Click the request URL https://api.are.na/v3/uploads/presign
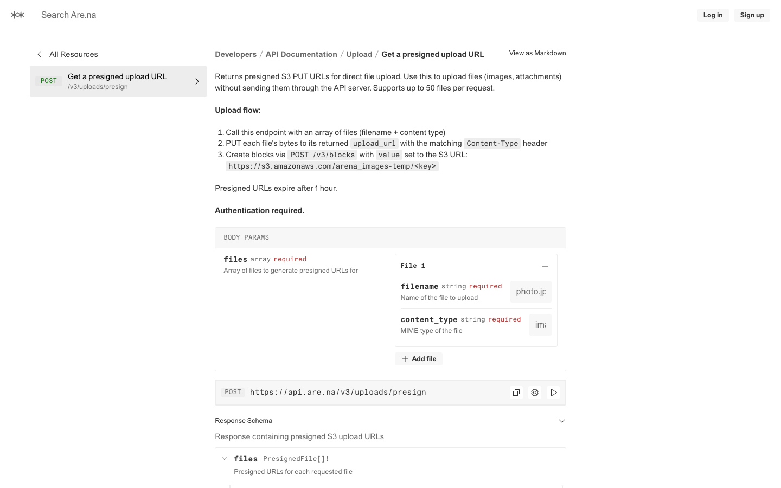The image size is (781, 488). point(338,393)
